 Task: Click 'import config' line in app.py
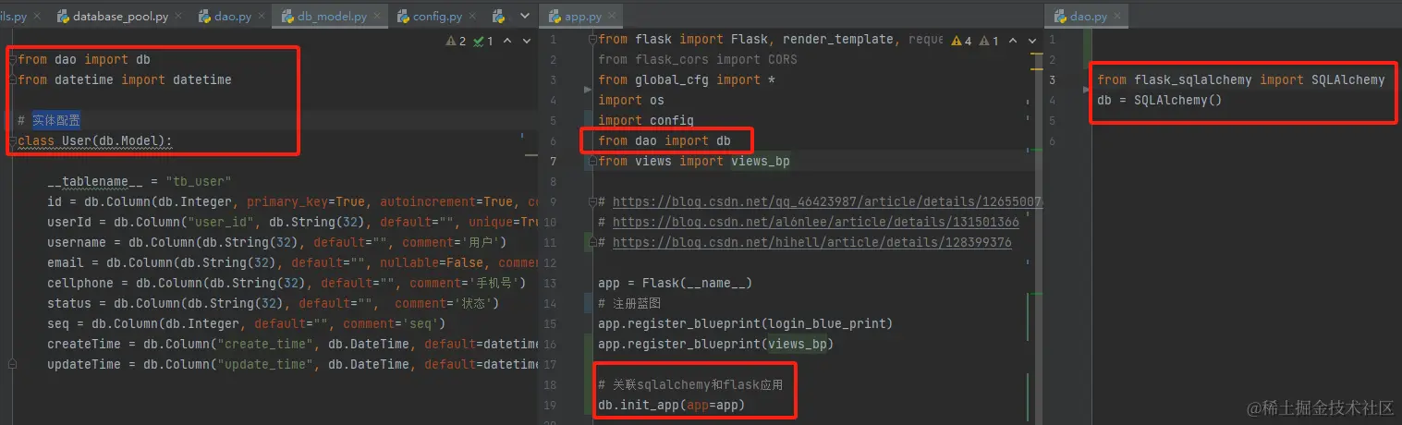click(646, 120)
